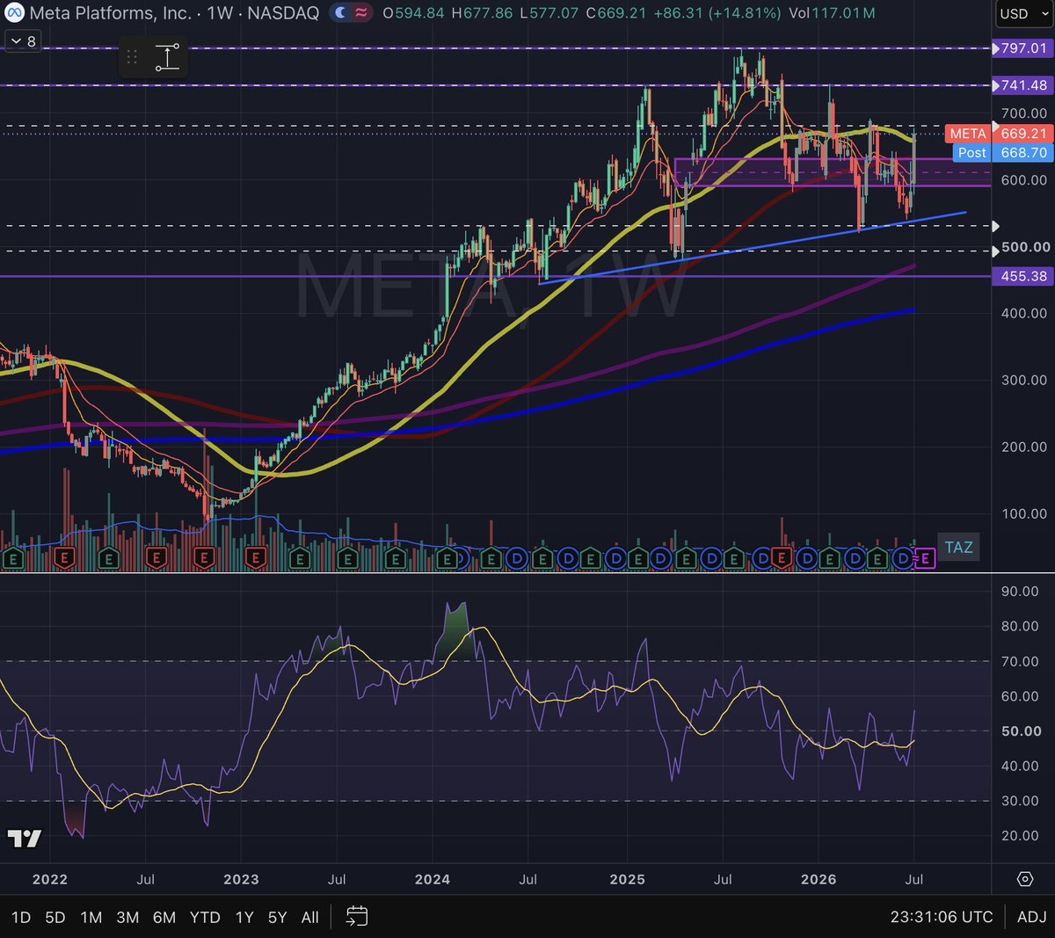The height and width of the screenshot is (938, 1055).
Task: Click the Vol 117.01M value in header
Action: click(x=832, y=13)
